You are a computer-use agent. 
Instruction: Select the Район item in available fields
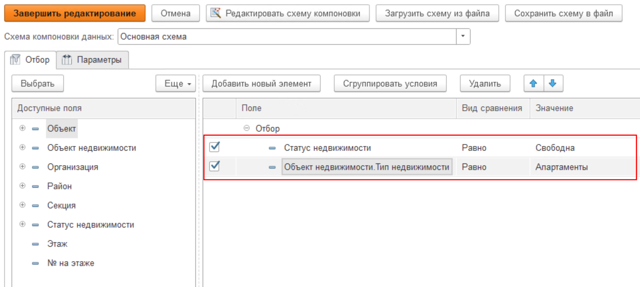point(60,186)
